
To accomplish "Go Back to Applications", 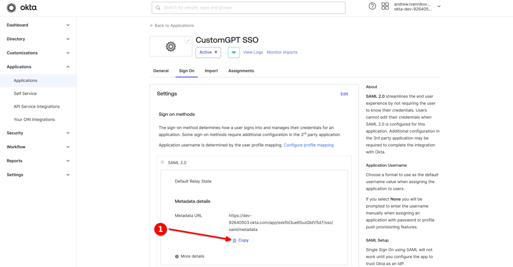I will (x=172, y=26).
